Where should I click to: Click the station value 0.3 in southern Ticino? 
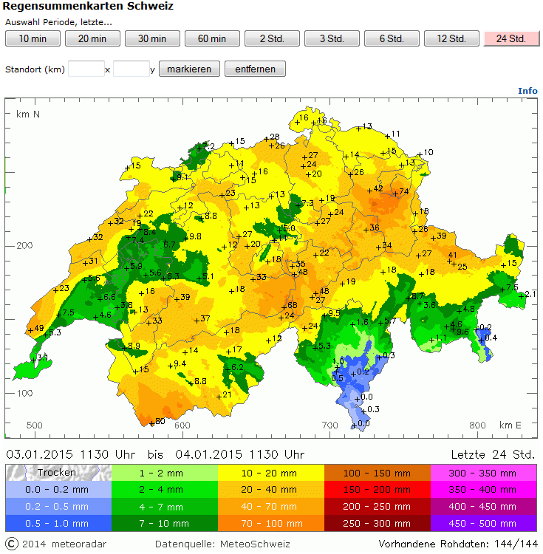tap(373, 409)
